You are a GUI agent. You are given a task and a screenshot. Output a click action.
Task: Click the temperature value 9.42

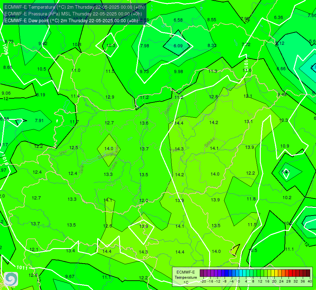point(43,44)
